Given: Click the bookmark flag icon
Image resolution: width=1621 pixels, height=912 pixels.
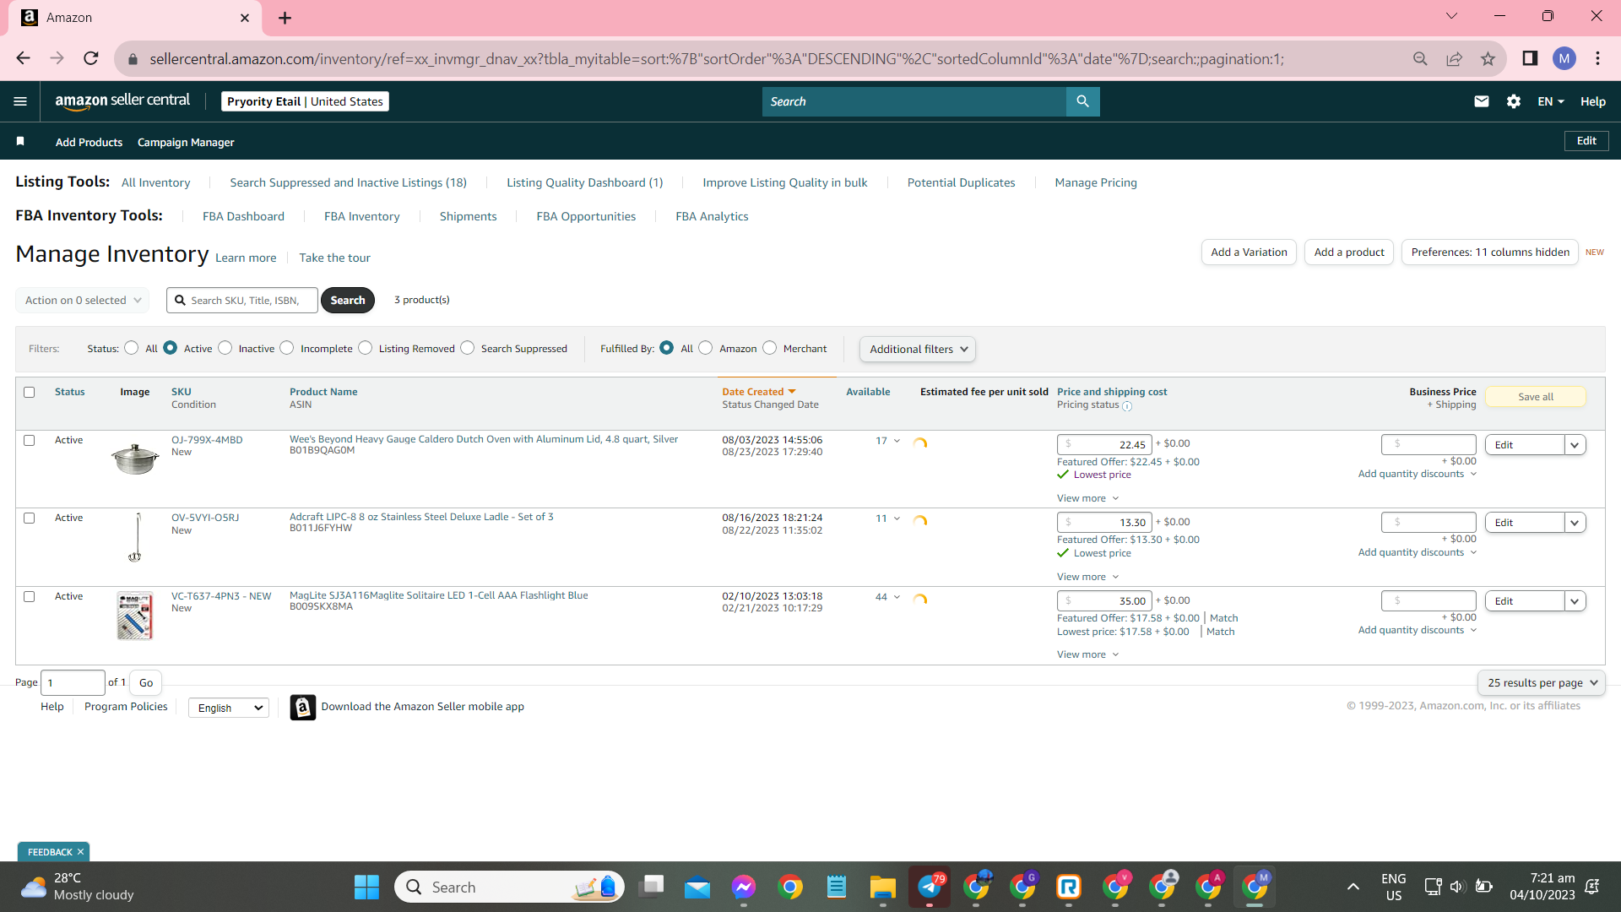Looking at the screenshot, I should (x=20, y=141).
